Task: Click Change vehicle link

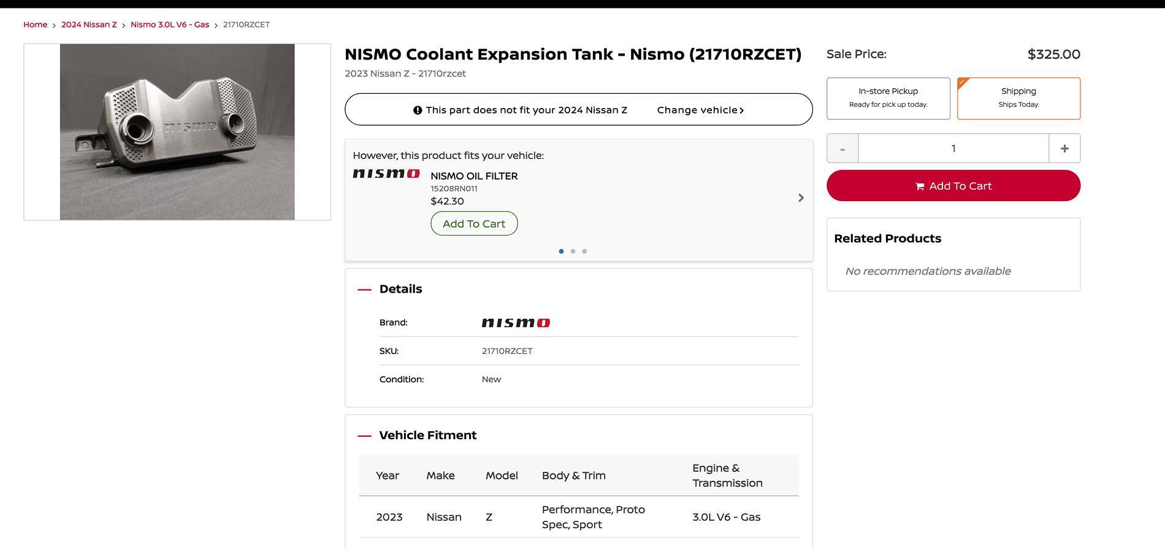Action: (x=700, y=110)
